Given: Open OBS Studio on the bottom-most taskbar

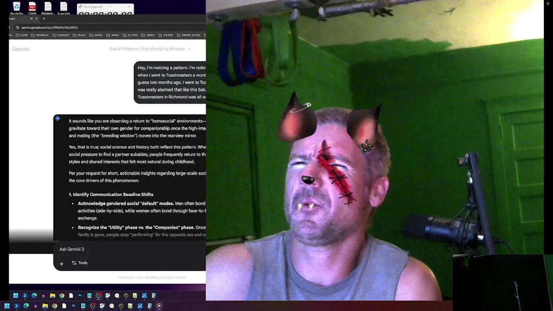Looking at the screenshot, I should click(92, 306).
